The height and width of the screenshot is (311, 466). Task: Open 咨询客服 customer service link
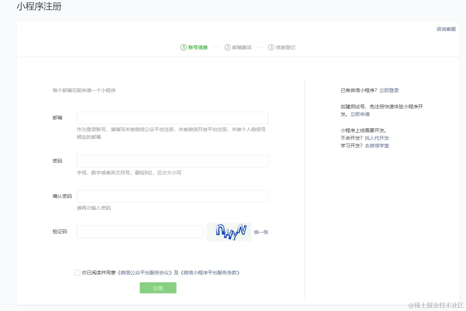446,29
